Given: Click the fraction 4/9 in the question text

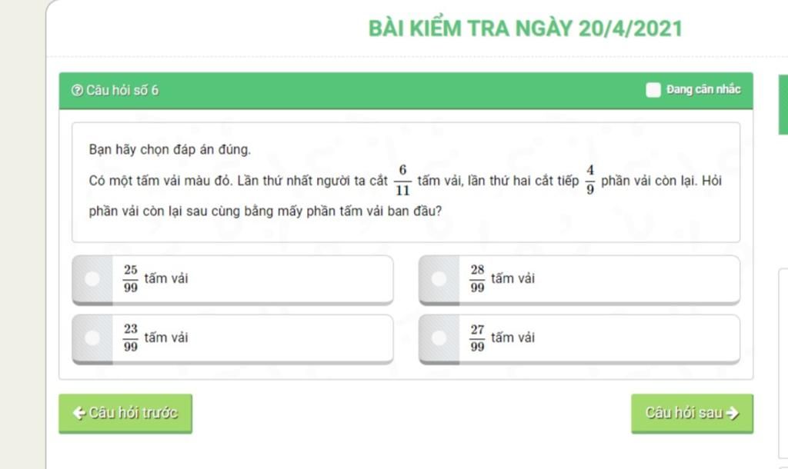Looking at the screenshot, I should [x=590, y=180].
